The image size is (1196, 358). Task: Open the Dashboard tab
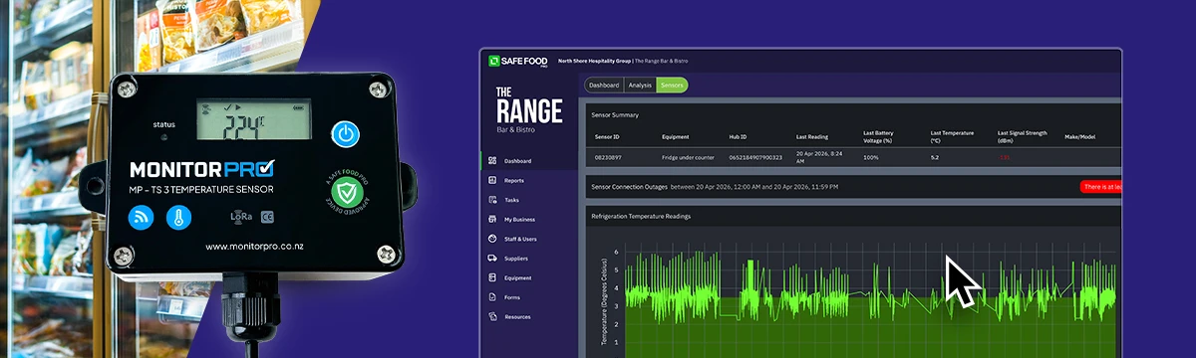[603, 86]
